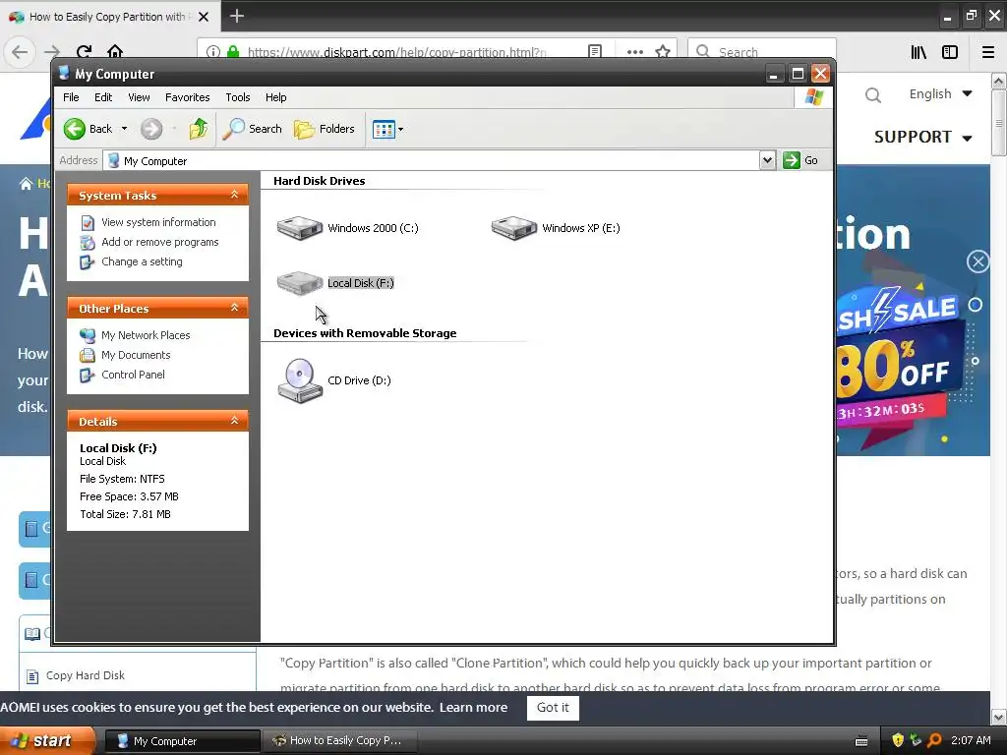Open the Edit menu
The width and height of the screenshot is (1007, 755).
(x=102, y=97)
